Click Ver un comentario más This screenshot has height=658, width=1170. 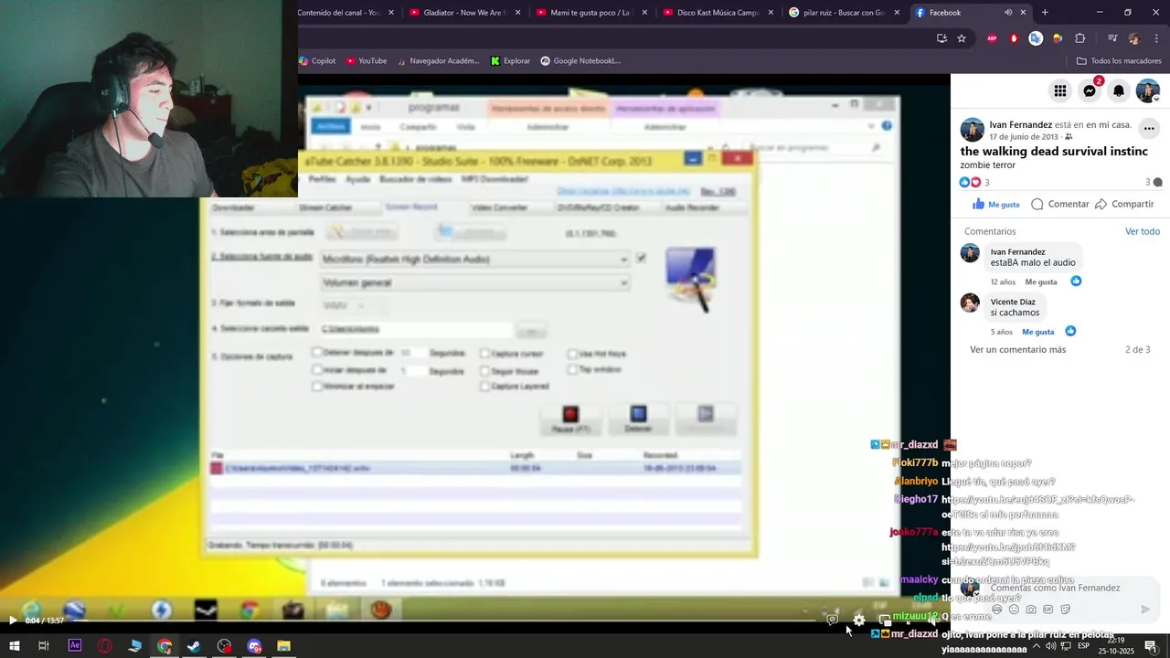pos(1017,349)
